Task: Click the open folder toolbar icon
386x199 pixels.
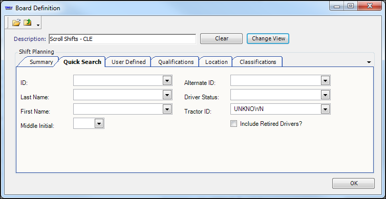Action: (x=16, y=23)
